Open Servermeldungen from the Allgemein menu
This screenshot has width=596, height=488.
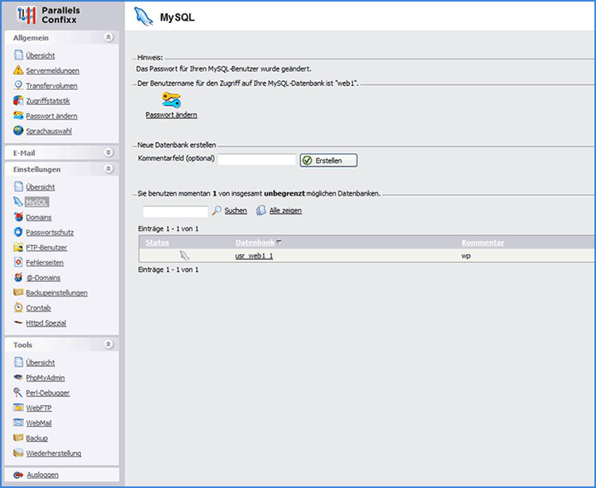click(52, 71)
